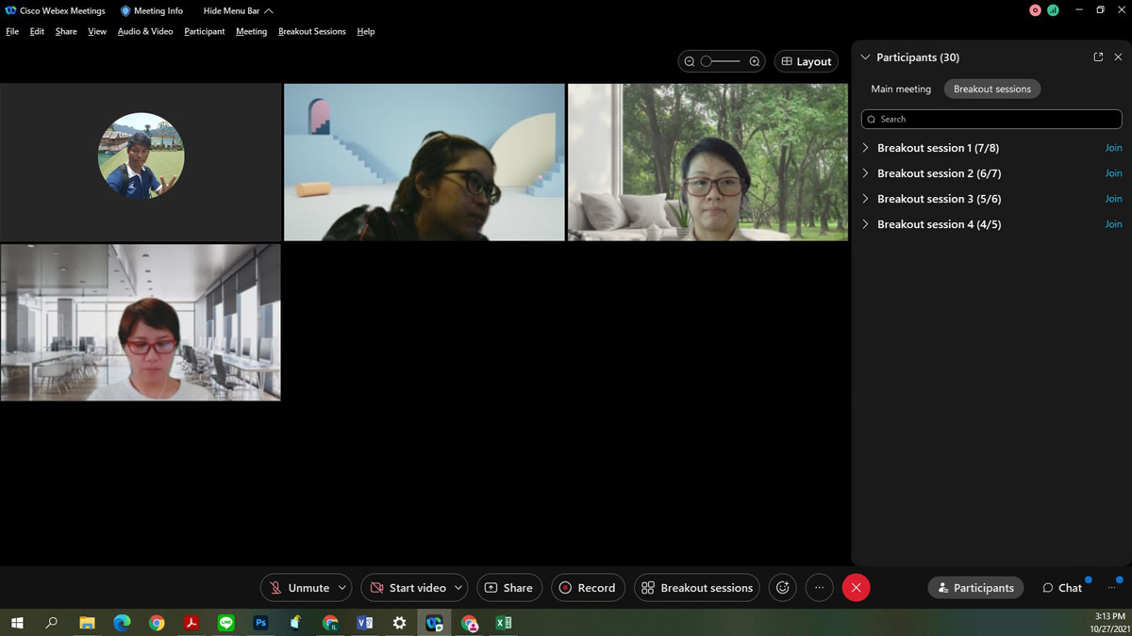
Task: Zoom out the video grid with minus magnifier
Action: coord(690,61)
